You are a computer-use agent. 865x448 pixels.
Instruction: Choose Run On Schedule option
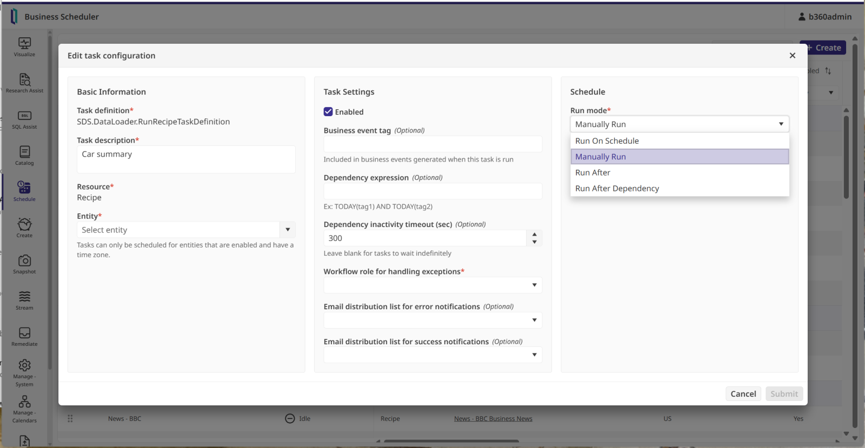click(x=607, y=141)
